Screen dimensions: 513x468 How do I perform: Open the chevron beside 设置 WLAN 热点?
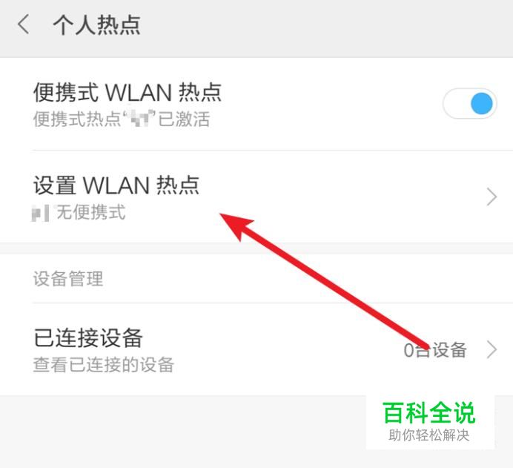[492, 197]
